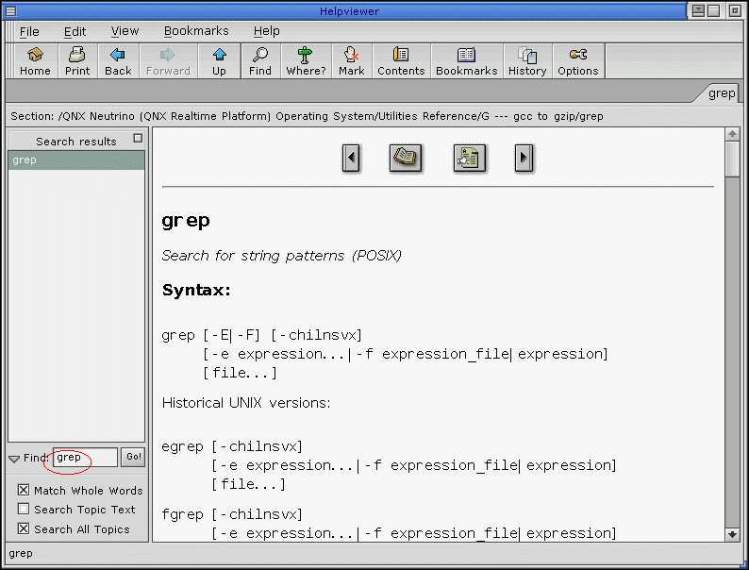749x570 pixels.
Task: Open the window menu icon in the title bar
Action: coord(10,10)
